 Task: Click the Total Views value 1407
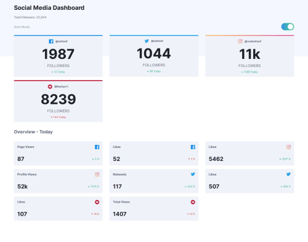tap(120, 214)
